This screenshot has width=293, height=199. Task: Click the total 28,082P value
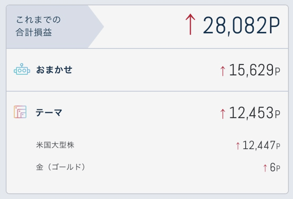(x=241, y=25)
